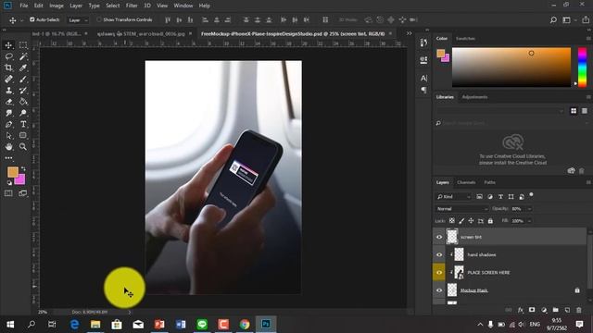Set the toolbar foreground color swatch
The image size is (593, 333).
coord(13,172)
